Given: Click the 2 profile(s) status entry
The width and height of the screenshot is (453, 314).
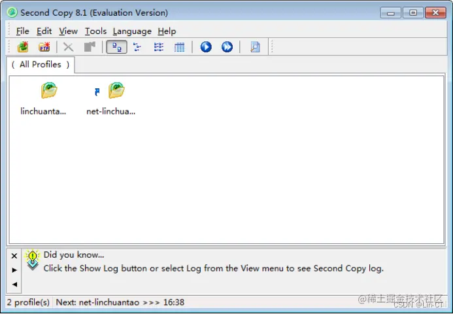Looking at the screenshot, I should (28, 302).
